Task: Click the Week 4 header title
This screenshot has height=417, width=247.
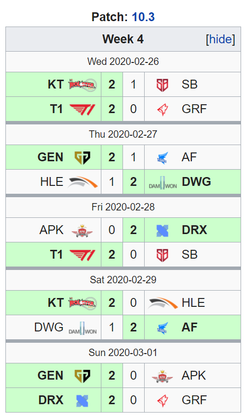Action: click(123, 39)
